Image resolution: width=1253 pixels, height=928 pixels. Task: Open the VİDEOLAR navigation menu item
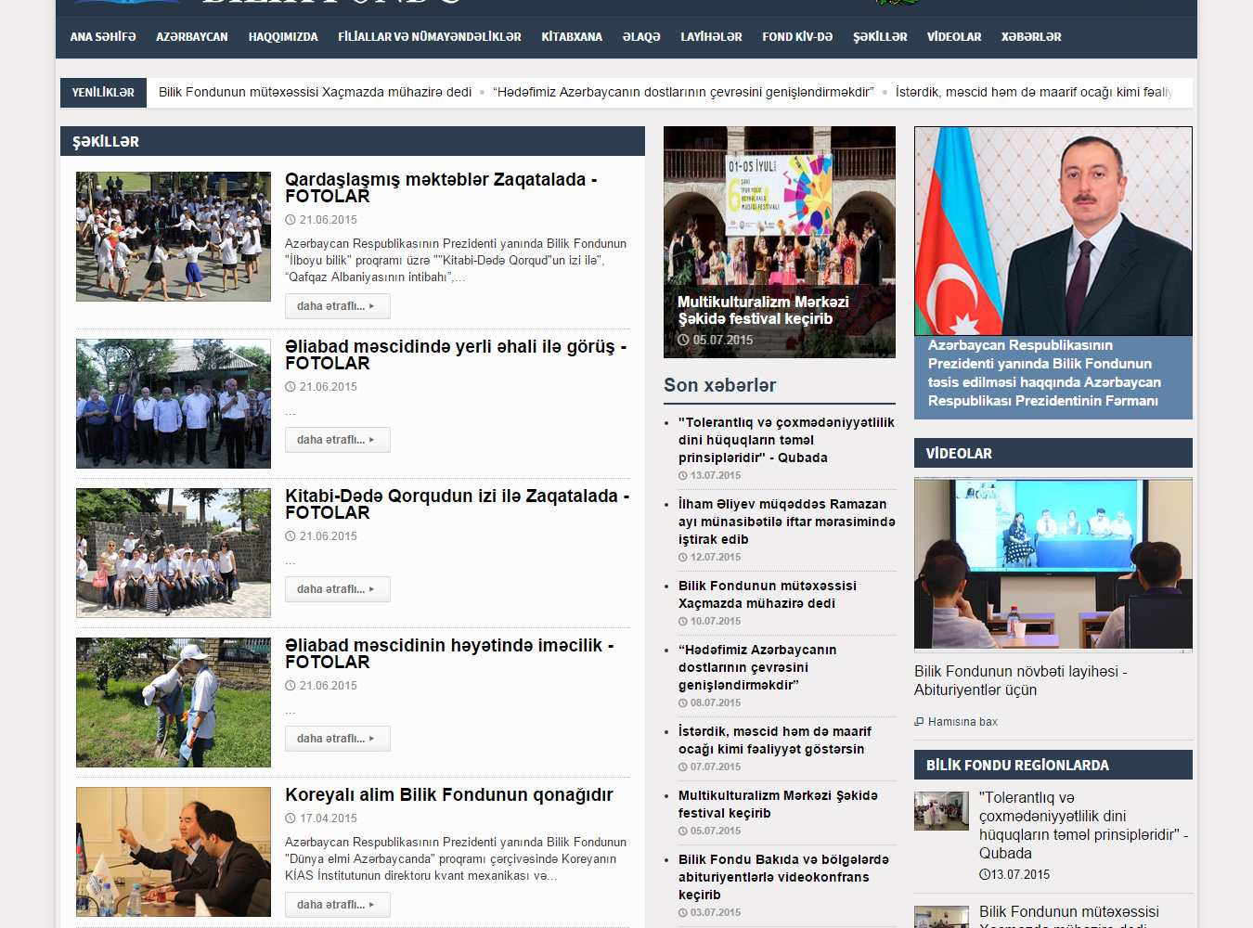point(953,37)
